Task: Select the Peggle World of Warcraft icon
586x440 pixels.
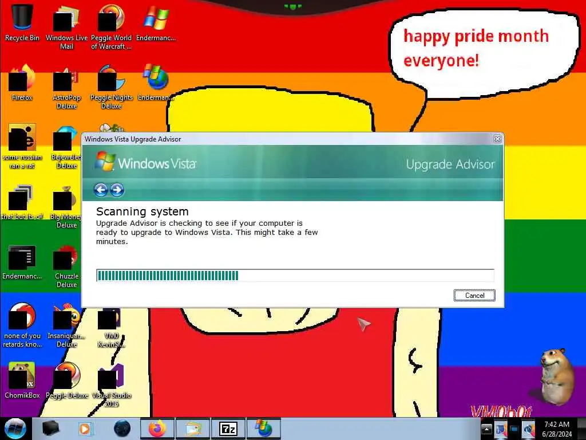Action: point(112,27)
